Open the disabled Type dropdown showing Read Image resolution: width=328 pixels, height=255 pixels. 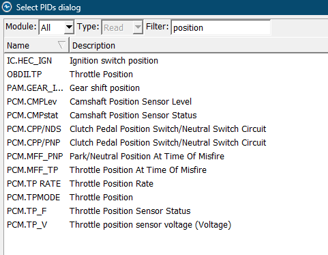point(122,27)
